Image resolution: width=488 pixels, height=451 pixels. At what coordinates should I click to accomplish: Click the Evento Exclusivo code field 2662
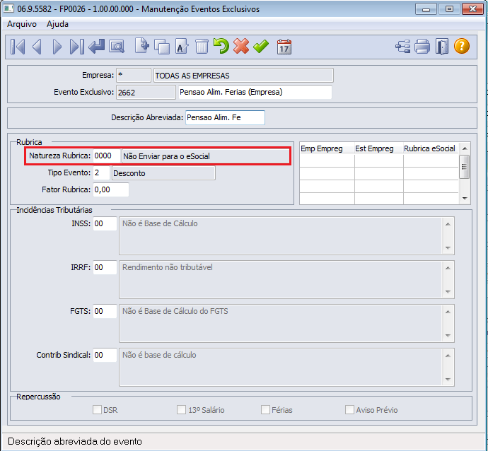click(146, 93)
